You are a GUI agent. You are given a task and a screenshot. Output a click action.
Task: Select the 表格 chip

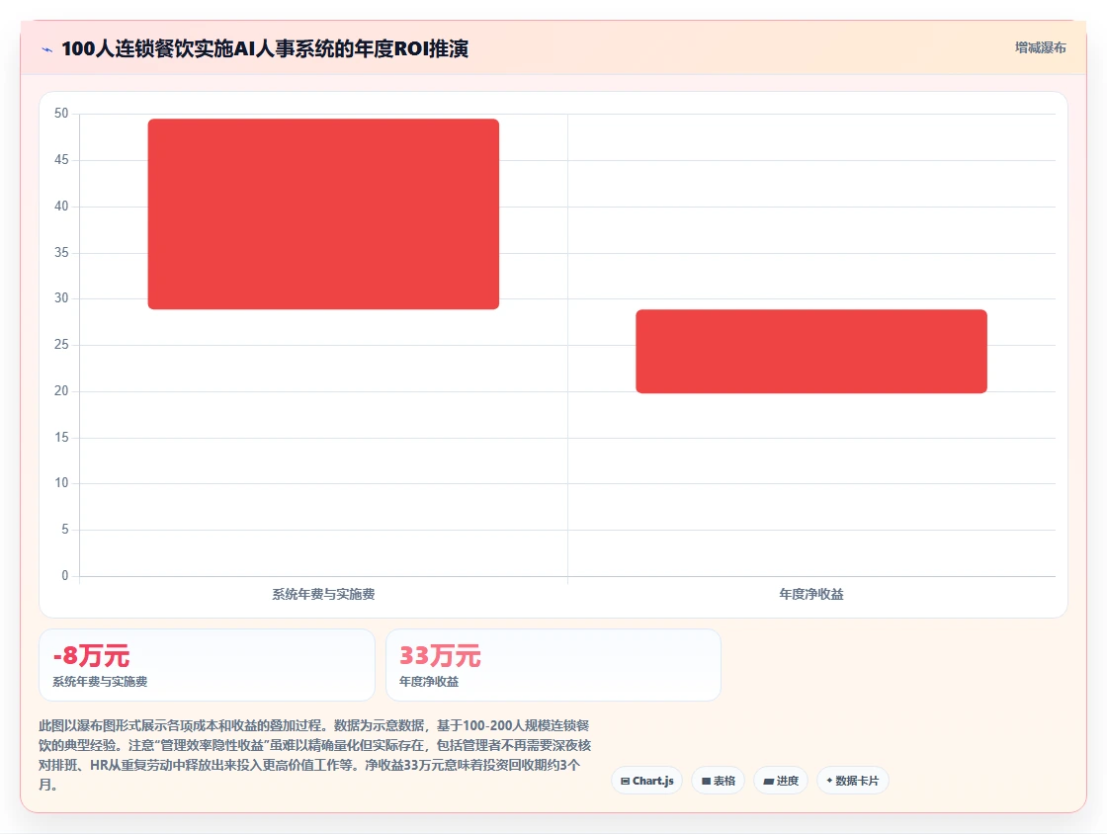pos(718,781)
